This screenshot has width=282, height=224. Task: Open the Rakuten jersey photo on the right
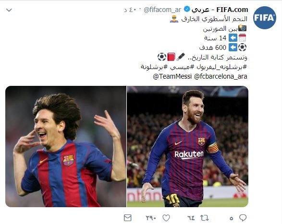tap(187, 146)
